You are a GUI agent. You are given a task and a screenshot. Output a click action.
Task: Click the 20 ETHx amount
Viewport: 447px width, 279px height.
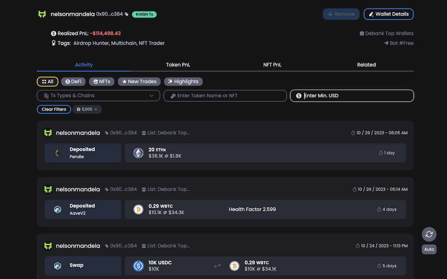click(x=157, y=149)
